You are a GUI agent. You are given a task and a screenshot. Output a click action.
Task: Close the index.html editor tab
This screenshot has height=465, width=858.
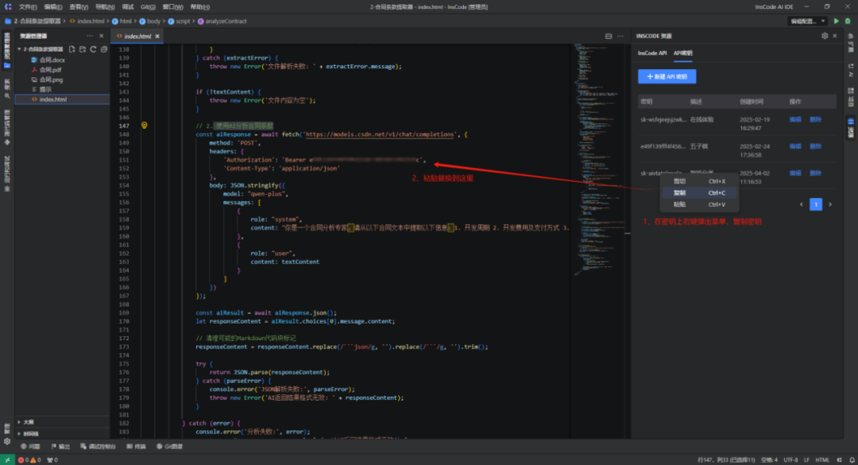tap(157, 37)
